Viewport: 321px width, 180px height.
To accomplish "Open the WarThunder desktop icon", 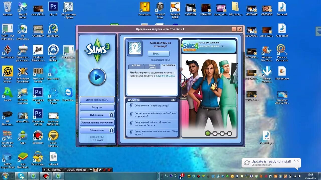I will 8,52.
